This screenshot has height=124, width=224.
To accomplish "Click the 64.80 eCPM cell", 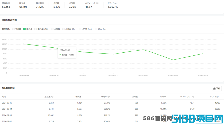I will coord(192,109).
